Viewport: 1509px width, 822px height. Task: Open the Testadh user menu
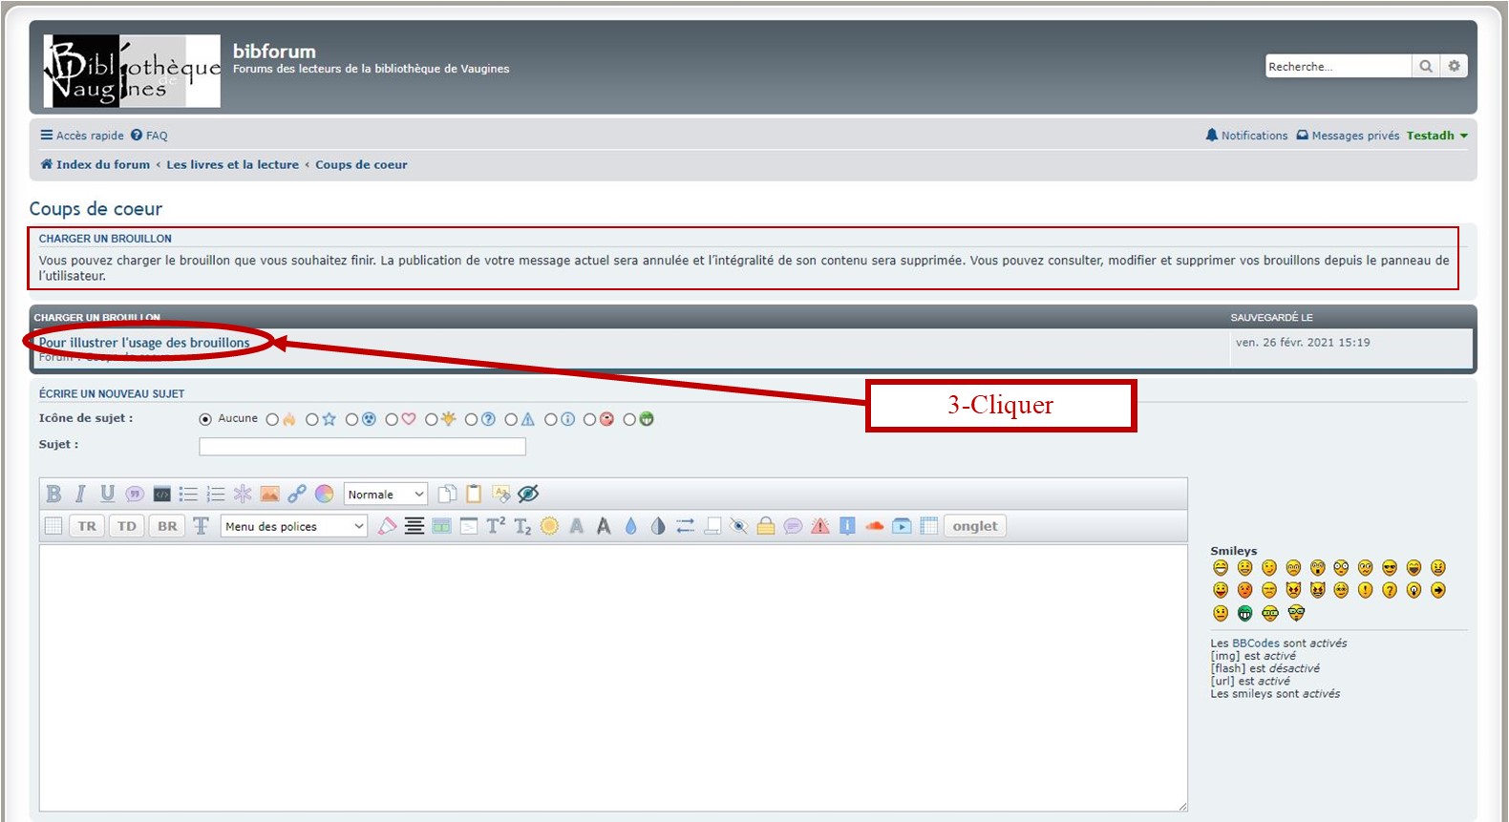(x=1436, y=136)
